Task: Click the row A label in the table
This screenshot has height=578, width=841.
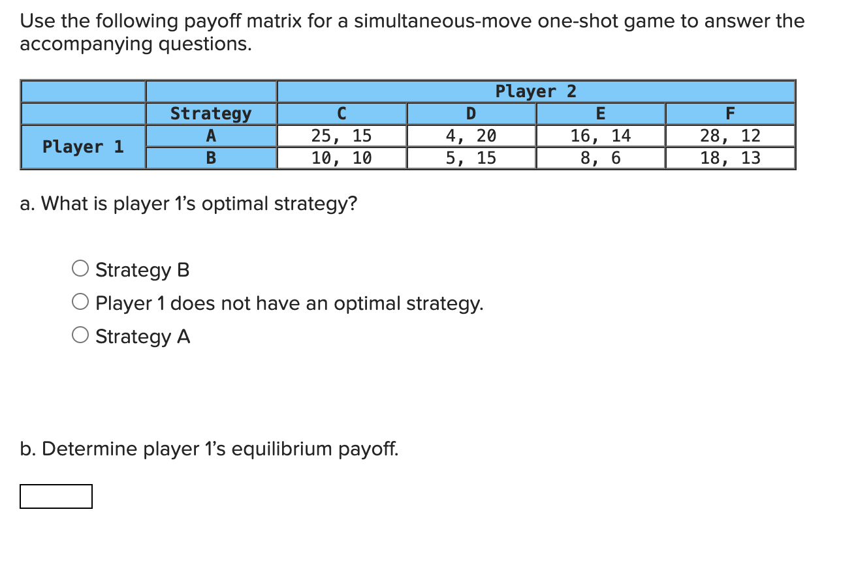Action: pyautogui.click(x=210, y=136)
